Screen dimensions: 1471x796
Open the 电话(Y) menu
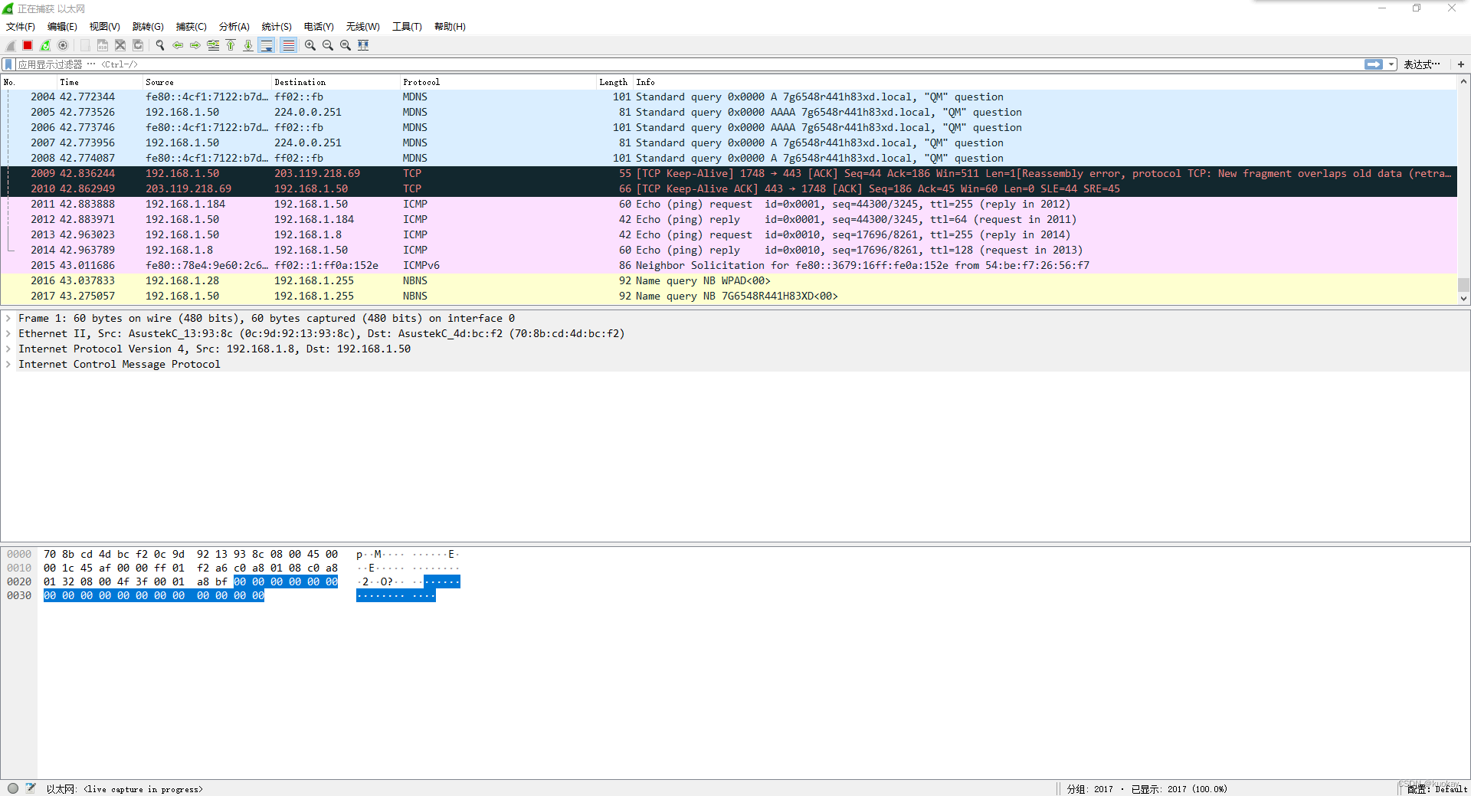(319, 27)
